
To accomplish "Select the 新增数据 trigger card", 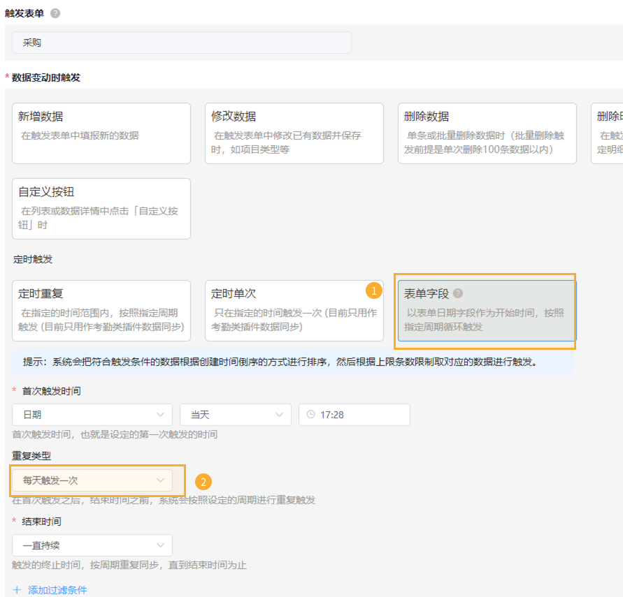I will click(x=101, y=133).
